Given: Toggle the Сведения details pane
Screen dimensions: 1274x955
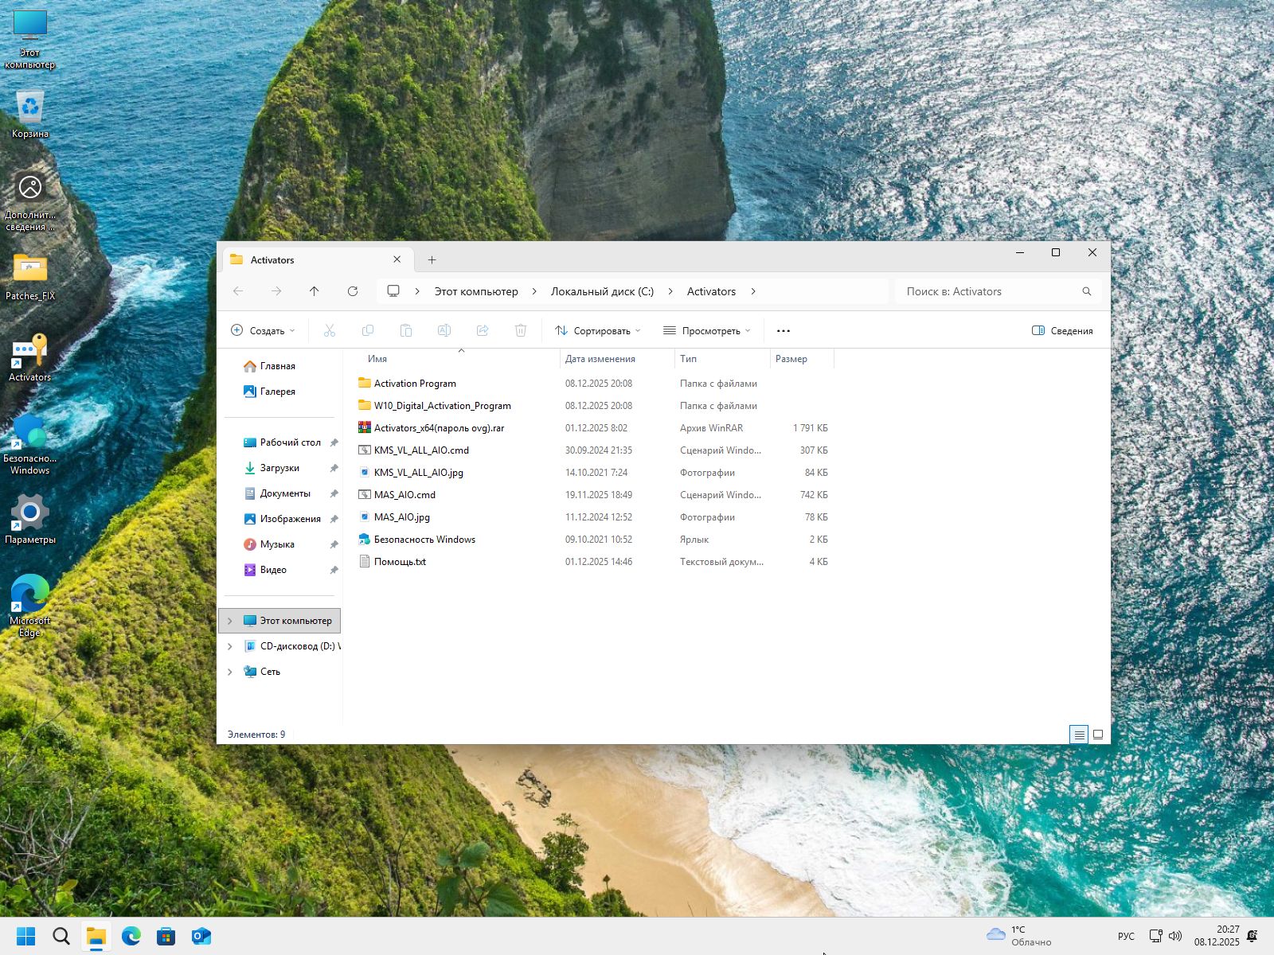Looking at the screenshot, I should click(x=1062, y=331).
